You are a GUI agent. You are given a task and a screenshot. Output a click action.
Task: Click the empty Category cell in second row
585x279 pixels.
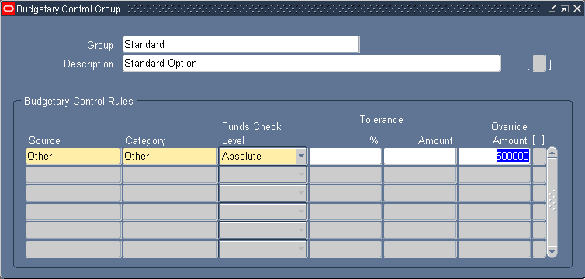click(x=170, y=174)
